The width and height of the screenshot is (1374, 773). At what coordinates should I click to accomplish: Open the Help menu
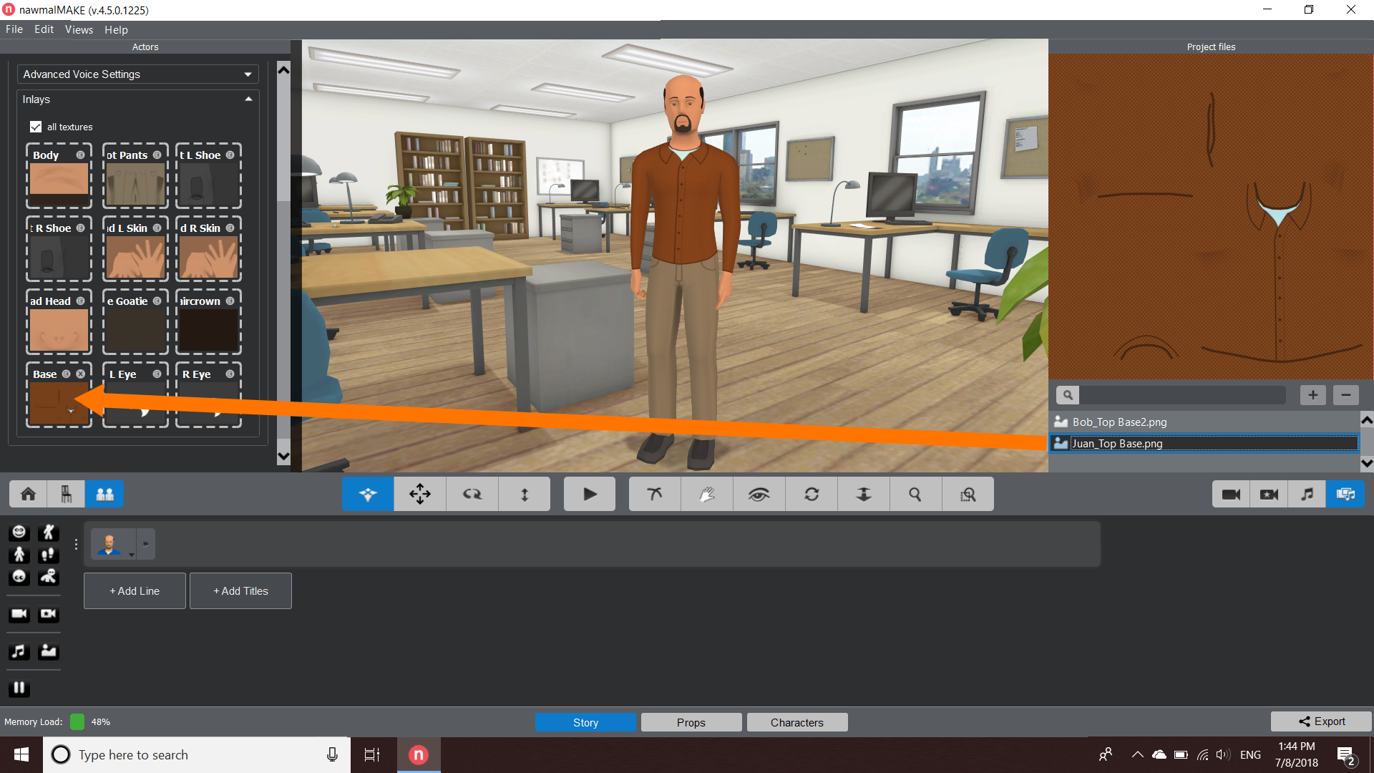pos(116,29)
